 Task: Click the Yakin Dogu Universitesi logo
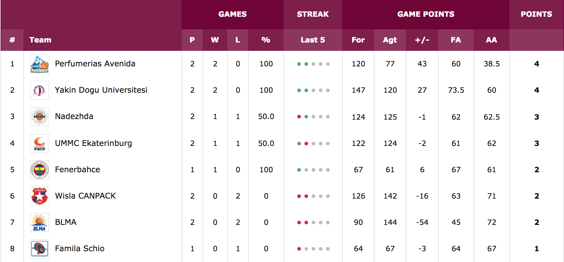click(x=40, y=90)
